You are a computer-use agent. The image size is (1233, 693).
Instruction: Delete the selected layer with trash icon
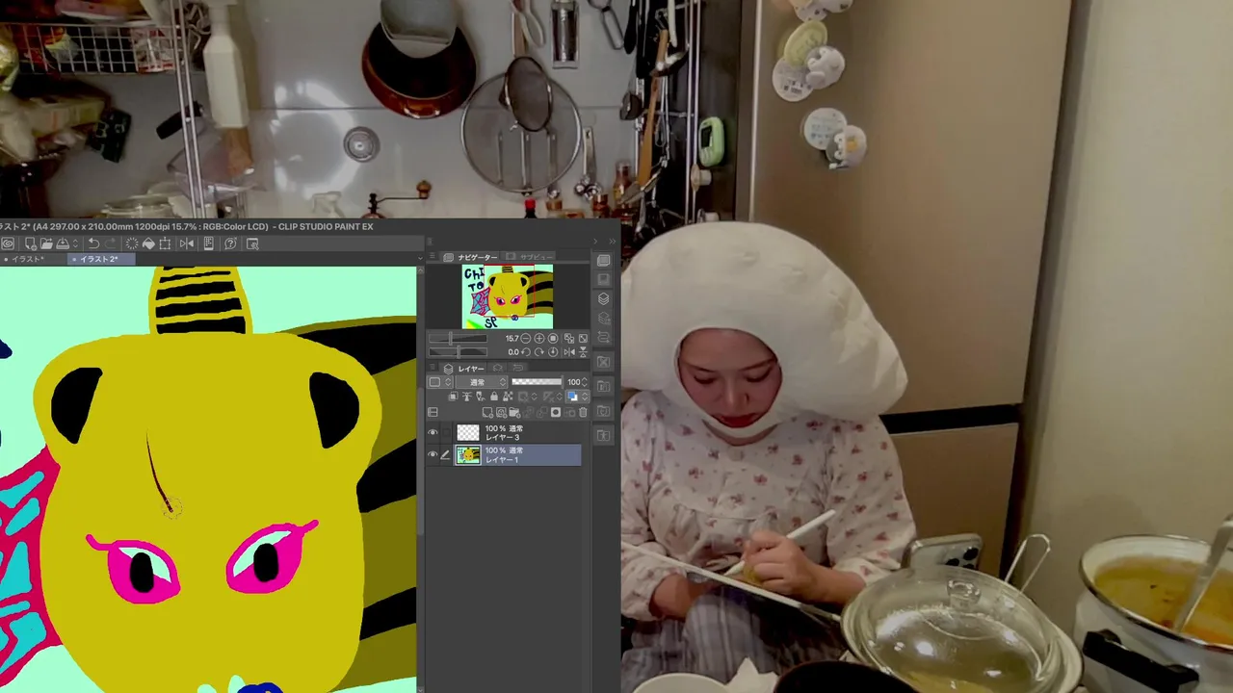tap(583, 412)
